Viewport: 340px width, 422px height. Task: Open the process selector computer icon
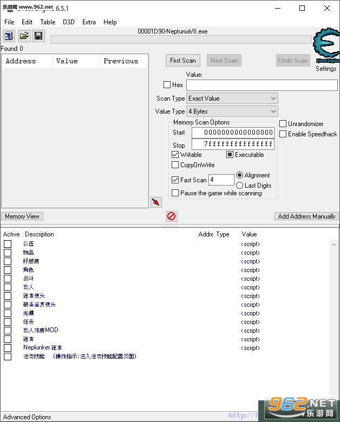click(9, 36)
